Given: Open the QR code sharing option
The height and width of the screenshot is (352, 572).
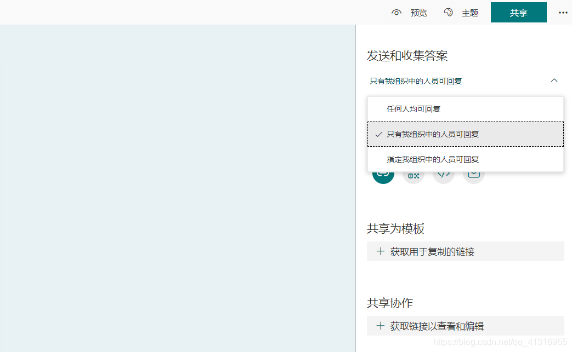Looking at the screenshot, I should click(x=414, y=172).
